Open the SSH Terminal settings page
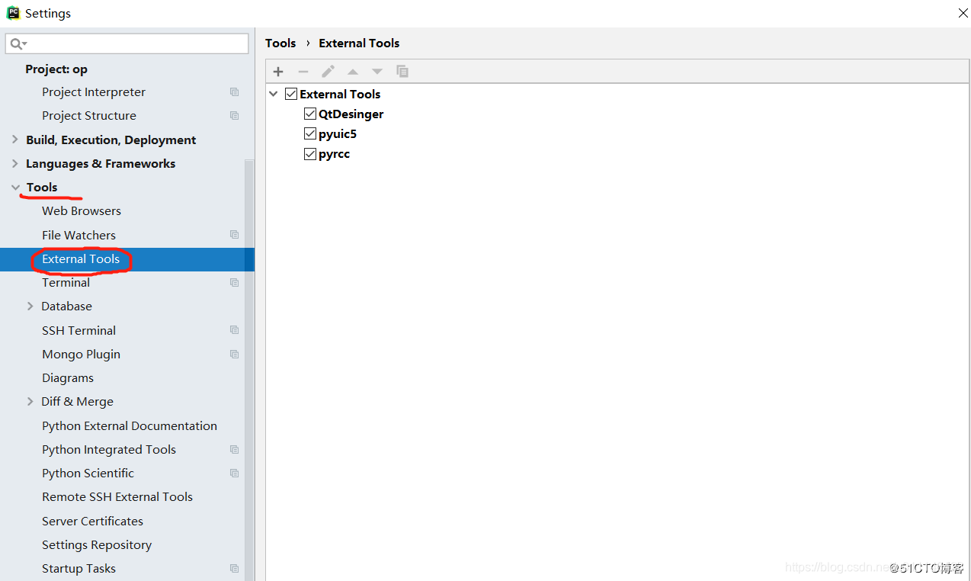Image resolution: width=971 pixels, height=581 pixels. pyautogui.click(x=79, y=329)
